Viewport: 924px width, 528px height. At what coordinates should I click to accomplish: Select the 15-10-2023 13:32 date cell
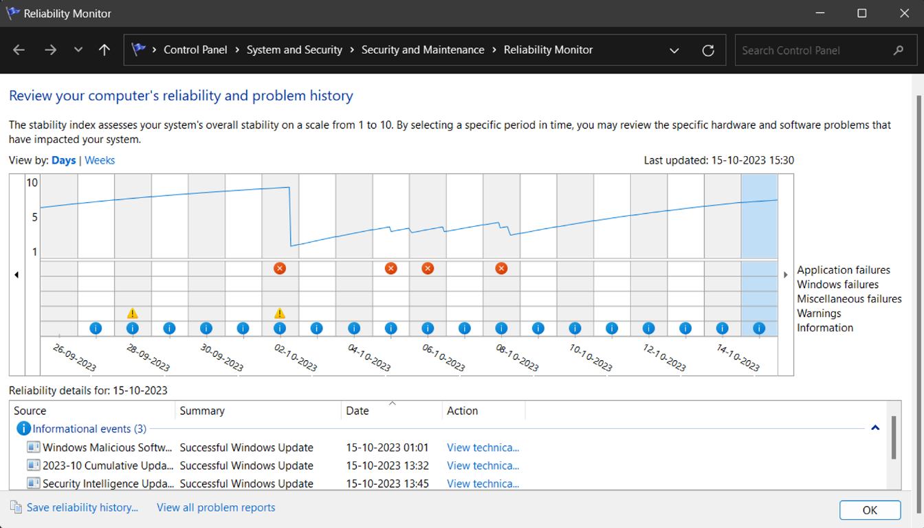coord(387,465)
